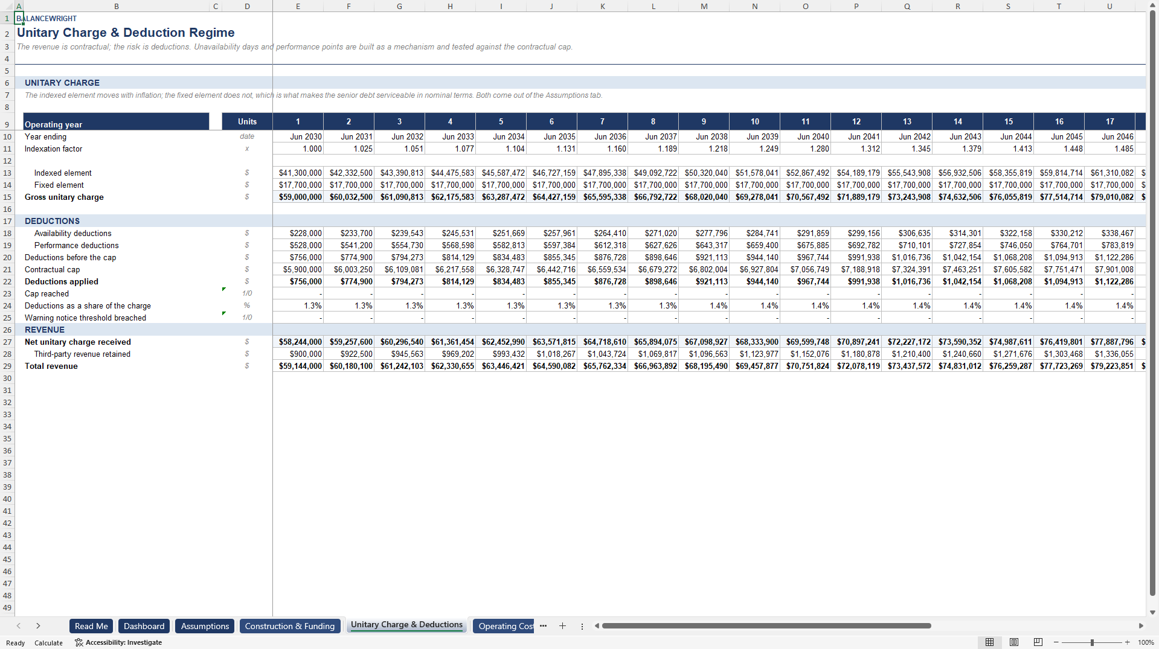Select Third-party revenue retained label

coord(82,354)
